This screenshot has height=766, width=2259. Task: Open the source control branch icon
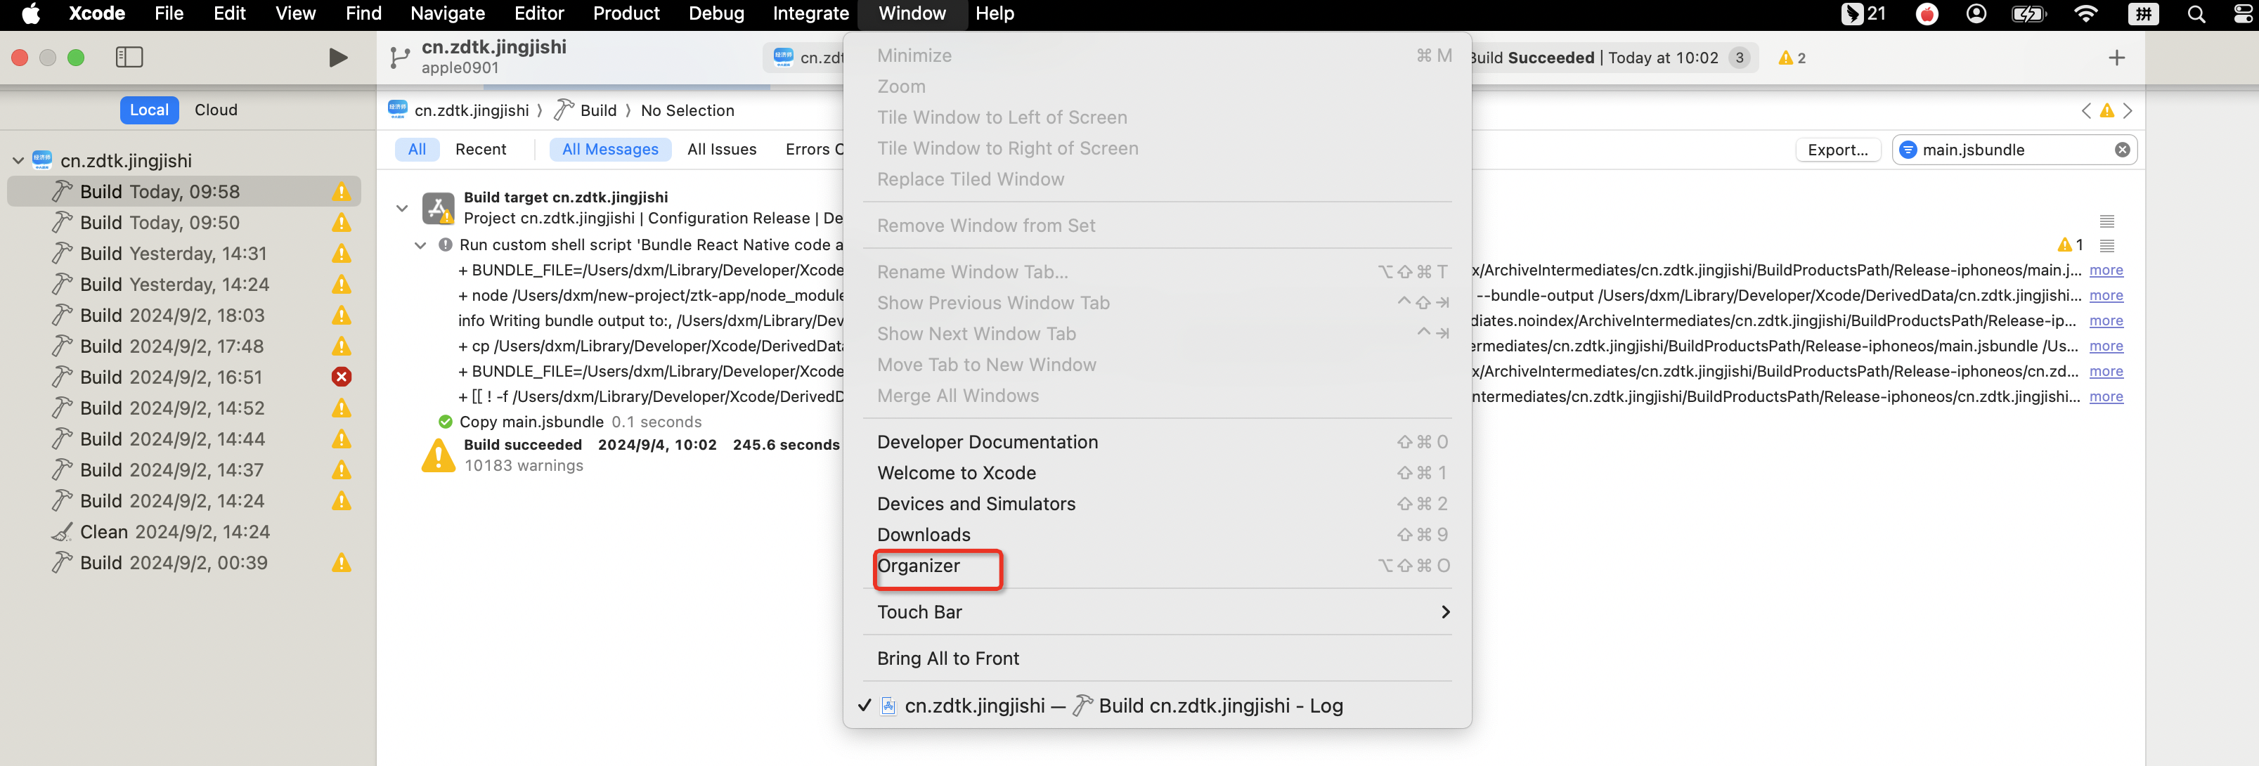tap(400, 58)
